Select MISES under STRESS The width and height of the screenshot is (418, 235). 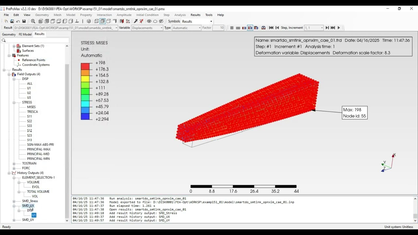[x=31, y=107]
